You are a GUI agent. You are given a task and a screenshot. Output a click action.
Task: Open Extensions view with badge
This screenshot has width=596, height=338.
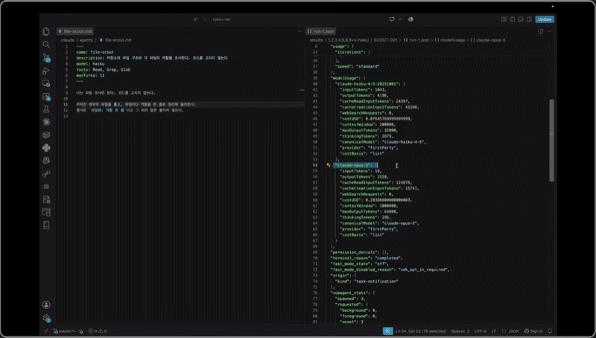click(x=46, y=97)
